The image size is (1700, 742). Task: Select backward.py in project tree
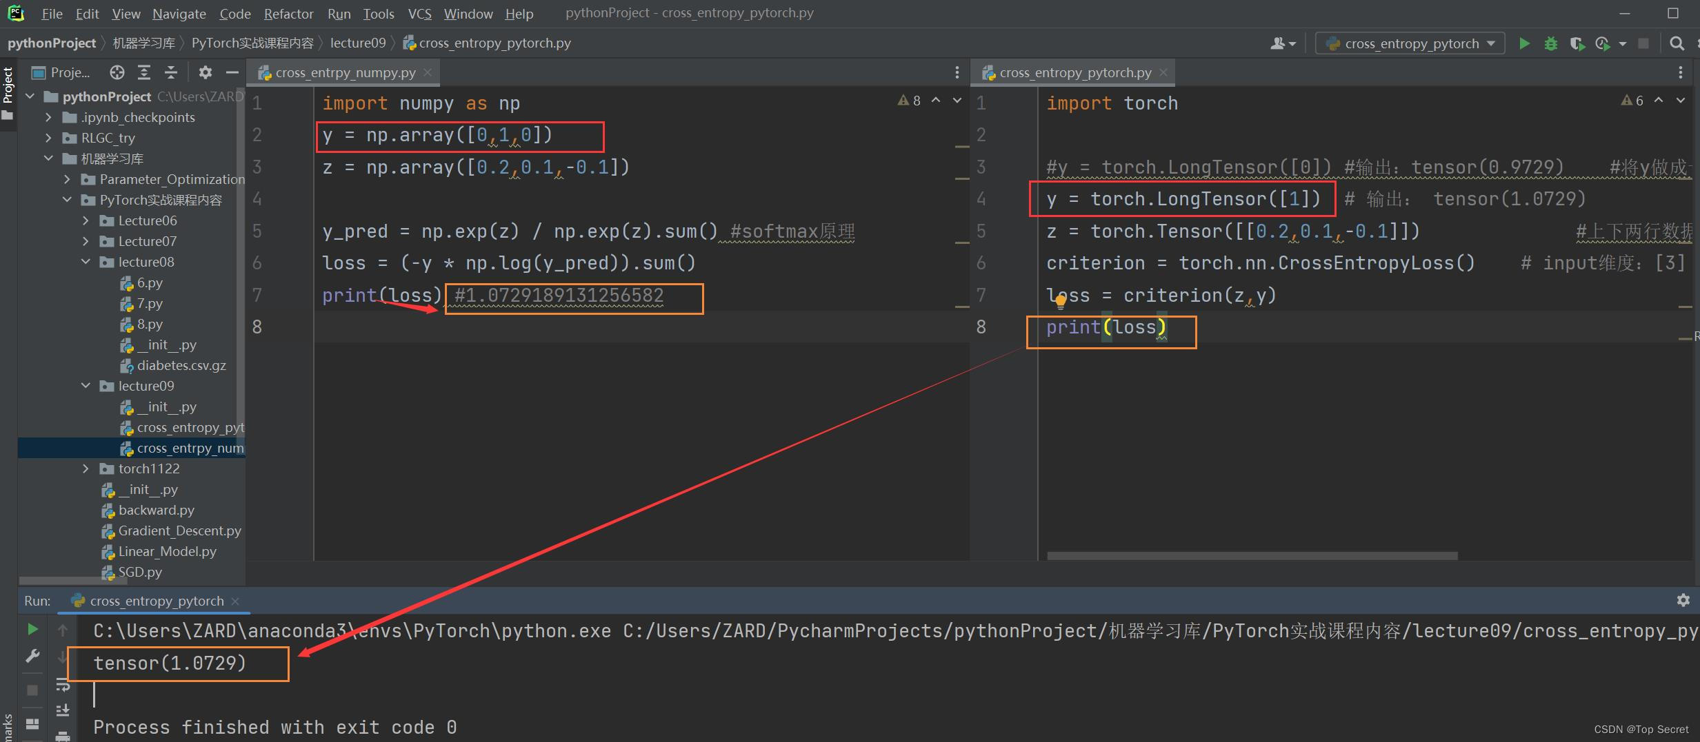coord(148,510)
